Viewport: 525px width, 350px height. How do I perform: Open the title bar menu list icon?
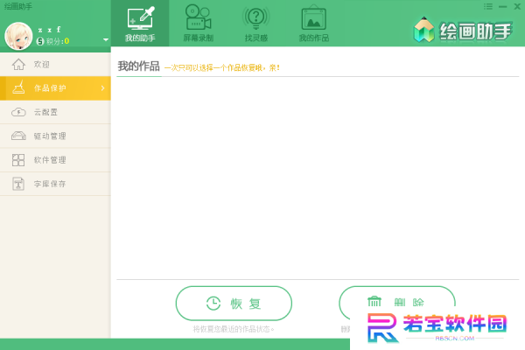(x=488, y=6)
